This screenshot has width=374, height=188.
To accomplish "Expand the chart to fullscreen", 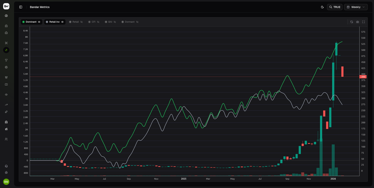I will 363,22.
